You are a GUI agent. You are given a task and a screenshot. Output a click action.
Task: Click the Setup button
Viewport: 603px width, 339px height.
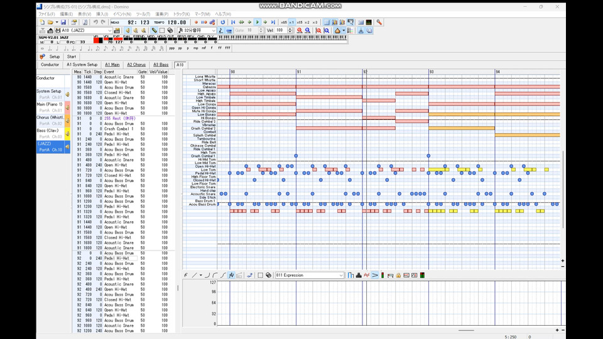click(x=55, y=56)
